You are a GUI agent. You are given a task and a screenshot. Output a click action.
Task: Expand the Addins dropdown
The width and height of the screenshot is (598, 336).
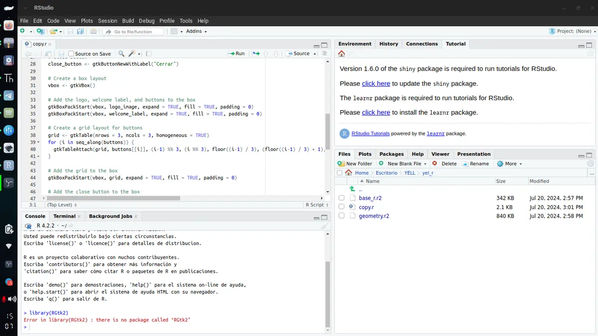196,31
